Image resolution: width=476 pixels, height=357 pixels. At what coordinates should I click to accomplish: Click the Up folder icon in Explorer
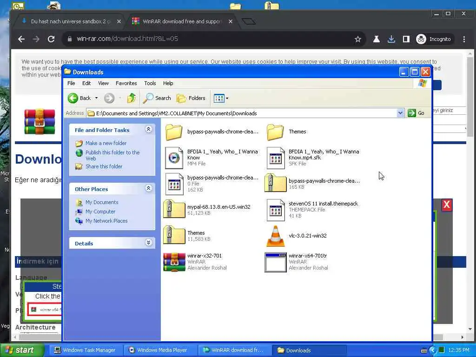131,98
